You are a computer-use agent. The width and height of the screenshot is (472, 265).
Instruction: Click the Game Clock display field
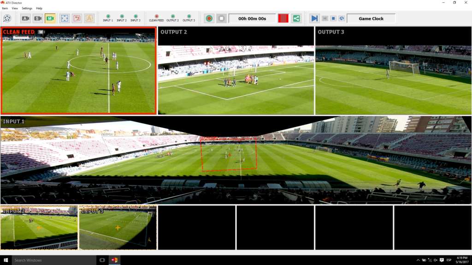click(371, 18)
